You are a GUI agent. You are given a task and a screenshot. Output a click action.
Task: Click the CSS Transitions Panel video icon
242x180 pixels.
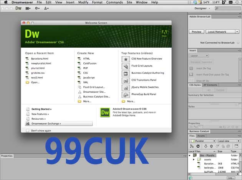pos(126,80)
